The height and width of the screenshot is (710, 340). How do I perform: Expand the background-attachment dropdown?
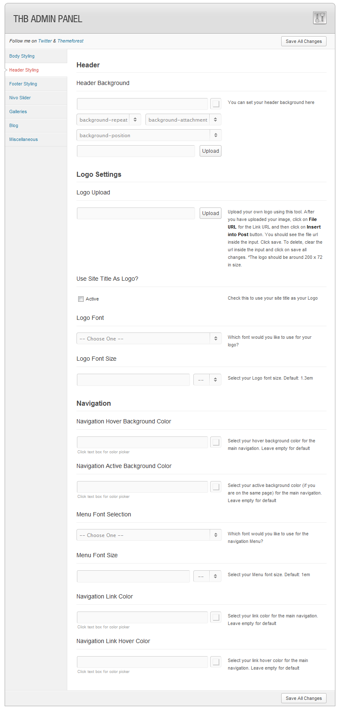(x=183, y=120)
